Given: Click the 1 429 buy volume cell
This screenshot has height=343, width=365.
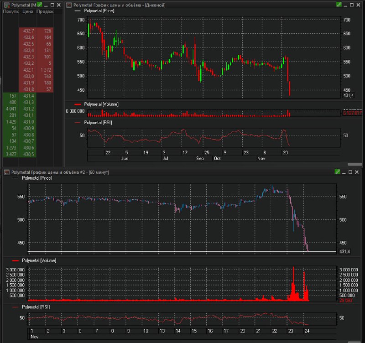Looking at the screenshot, I should click(11, 122).
